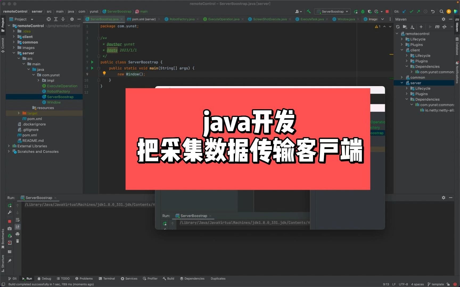
Task: Click the build hammer toolbar icon
Action: click(x=309, y=11)
